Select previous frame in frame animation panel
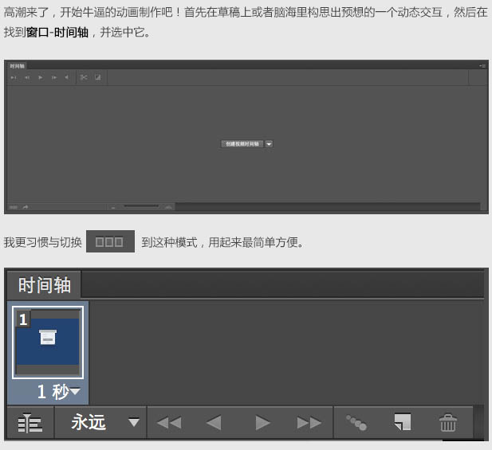This screenshot has width=492, height=450. (x=214, y=423)
